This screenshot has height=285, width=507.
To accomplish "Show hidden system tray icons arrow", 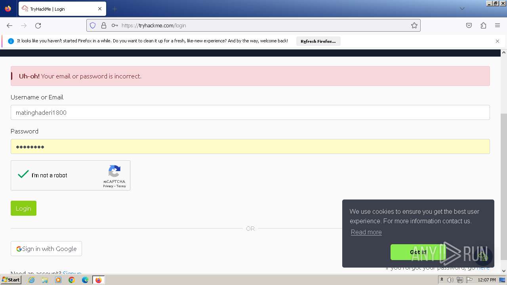I will (442, 280).
